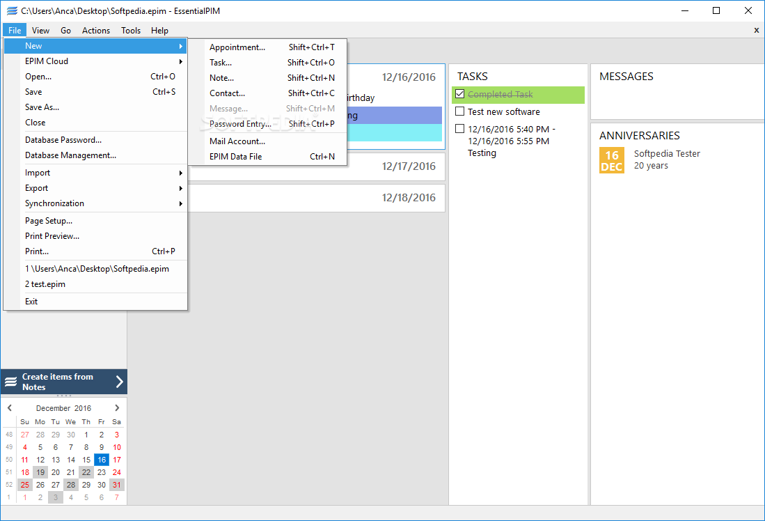
Task: Open recent file Softpedia.epim
Action: [95, 269]
